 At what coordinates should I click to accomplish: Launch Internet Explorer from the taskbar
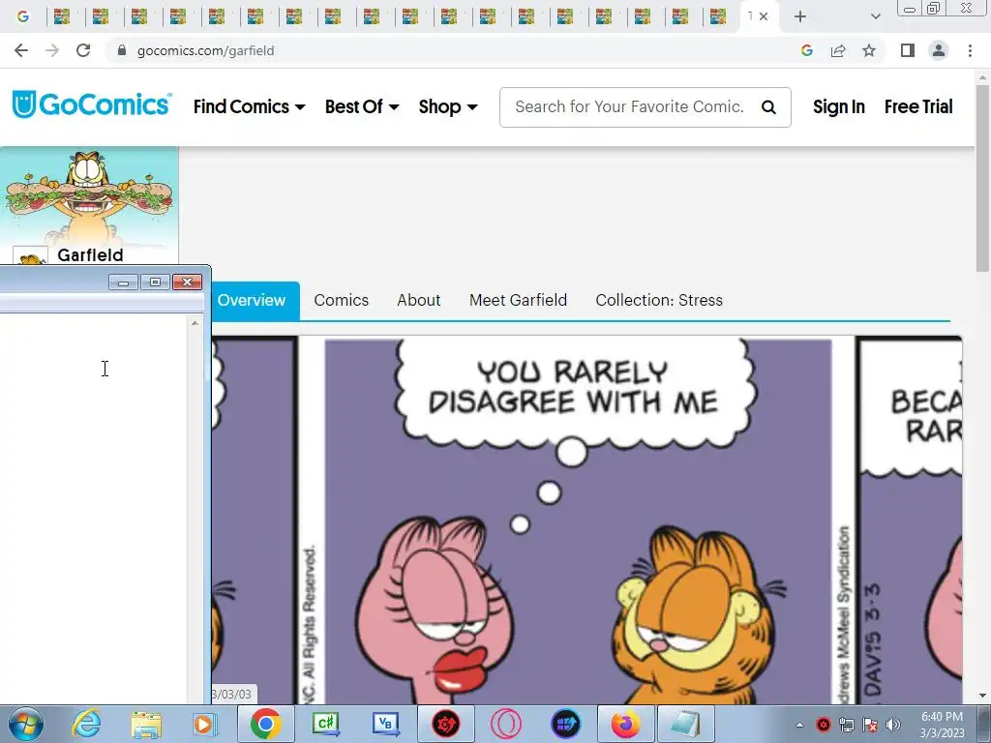(x=86, y=724)
